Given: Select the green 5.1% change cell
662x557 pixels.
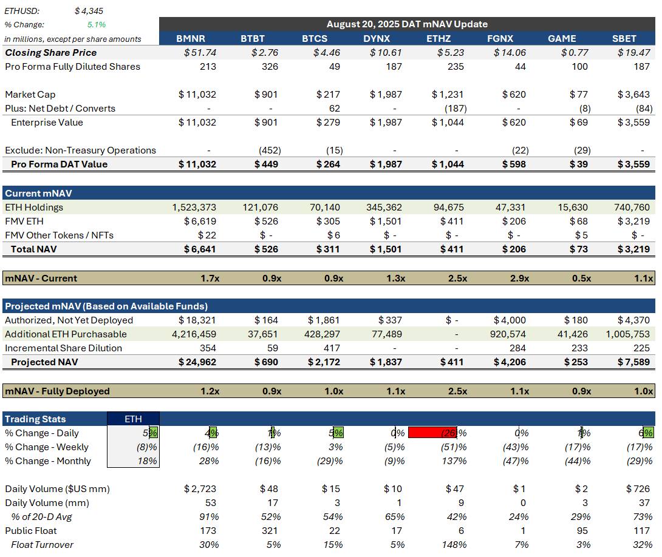Looking at the screenshot, I should click(x=96, y=25).
